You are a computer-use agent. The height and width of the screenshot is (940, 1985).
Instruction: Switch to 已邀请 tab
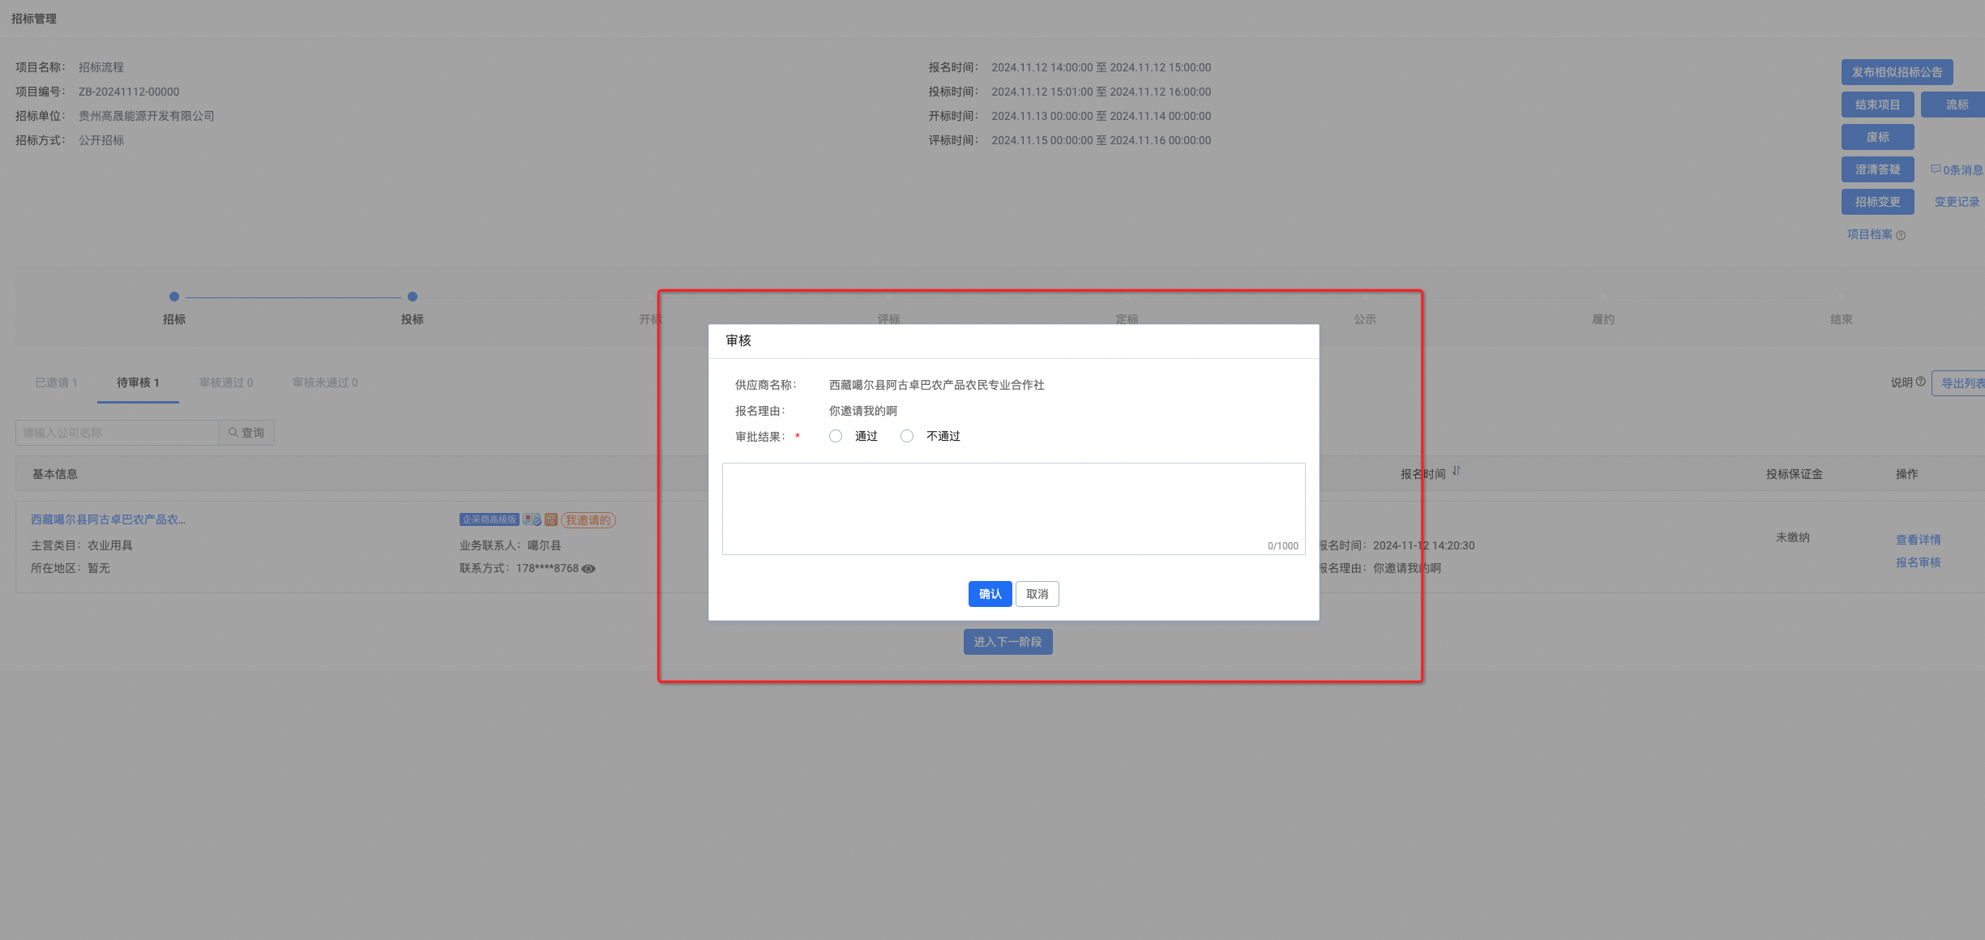(x=56, y=382)
